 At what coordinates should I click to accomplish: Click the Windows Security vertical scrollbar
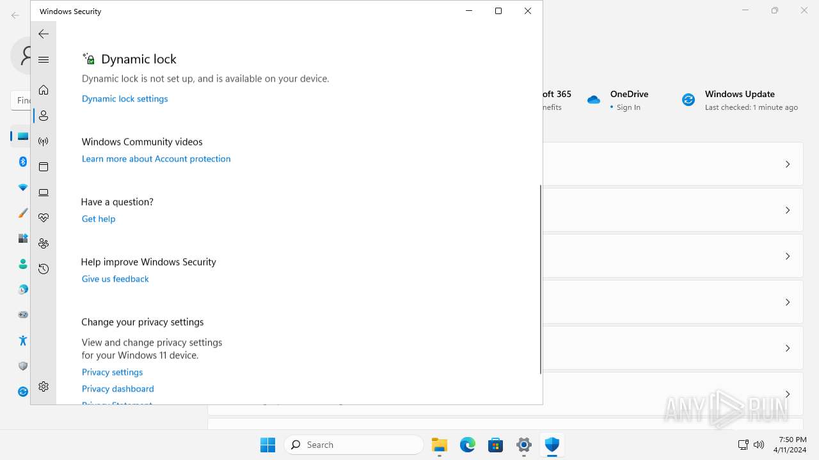click(541, 279)
